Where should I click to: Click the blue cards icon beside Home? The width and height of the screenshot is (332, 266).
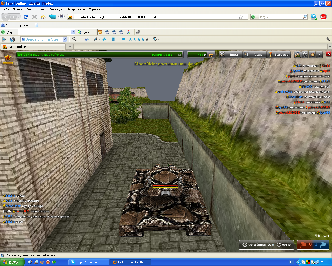(52, 17)
